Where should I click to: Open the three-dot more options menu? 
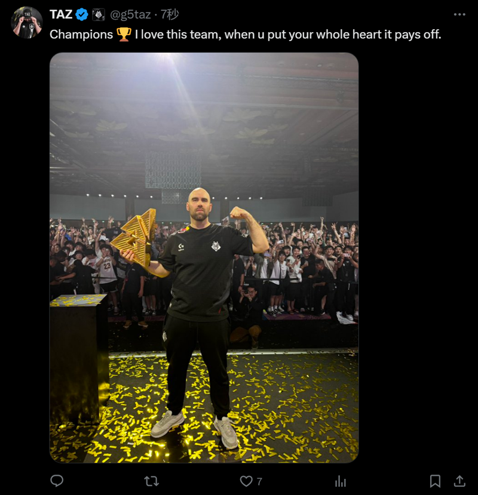tap(459, 14)
